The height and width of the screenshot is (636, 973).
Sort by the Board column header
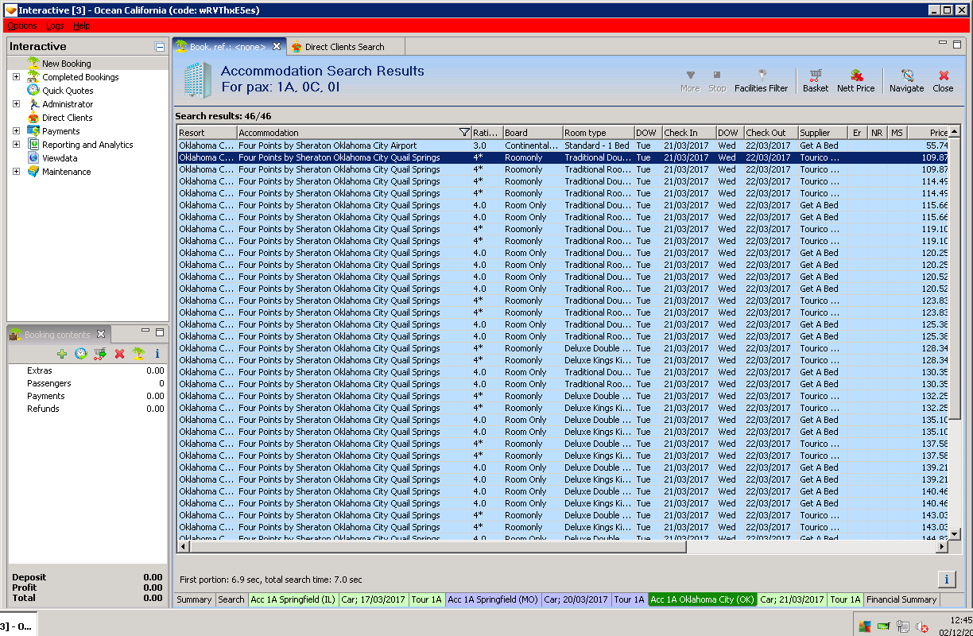(x=533, y=133)
